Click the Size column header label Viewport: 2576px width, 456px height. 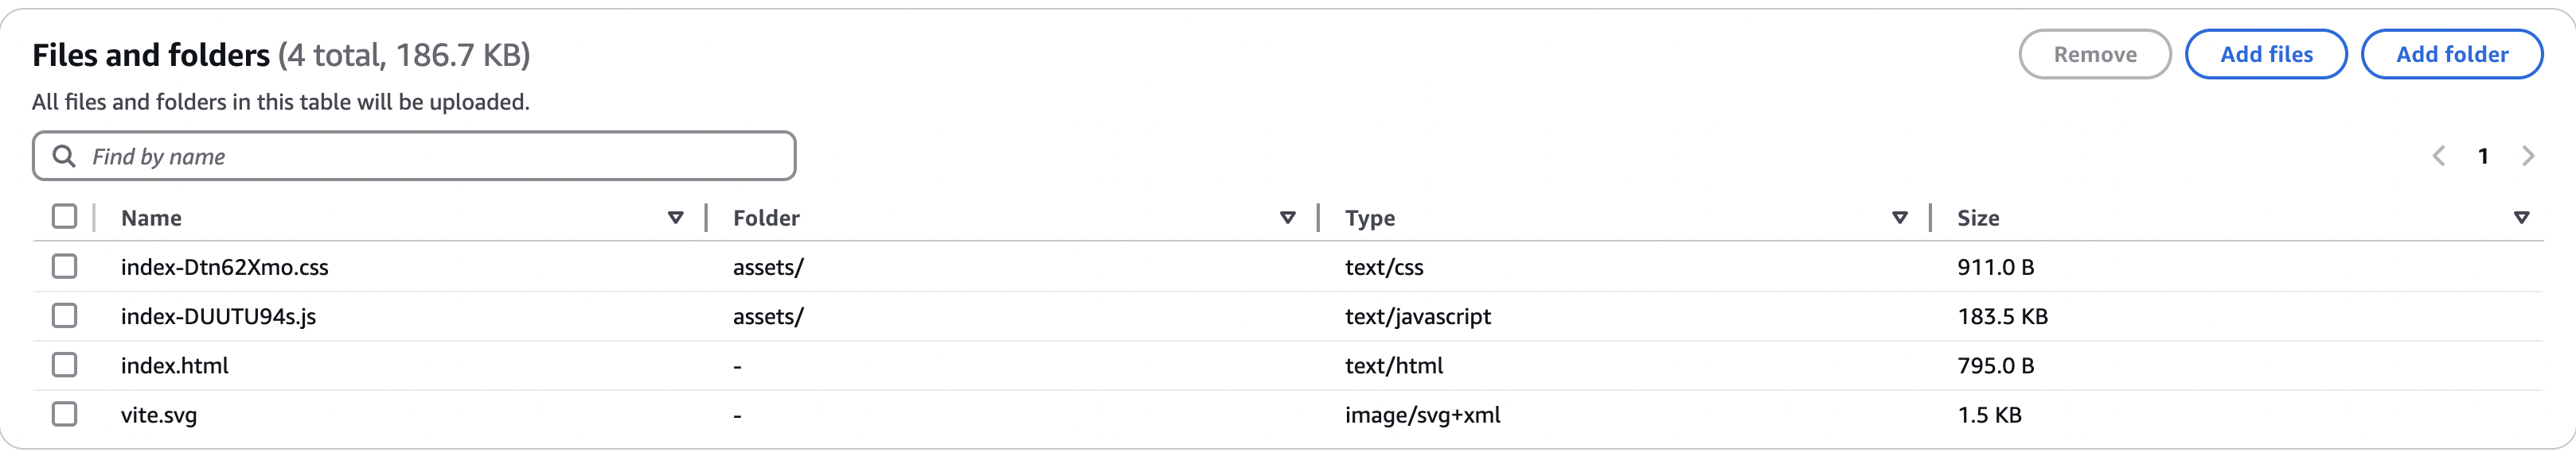pyautogui.click(x=1977, y=218)
